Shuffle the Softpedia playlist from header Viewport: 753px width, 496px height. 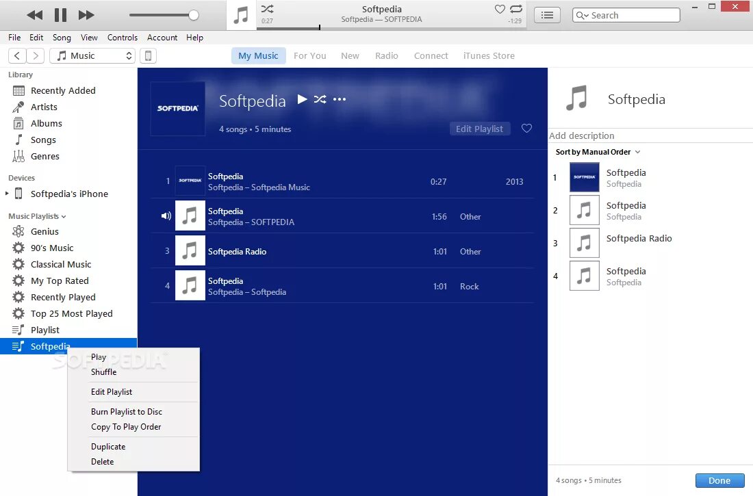(320, 99)
